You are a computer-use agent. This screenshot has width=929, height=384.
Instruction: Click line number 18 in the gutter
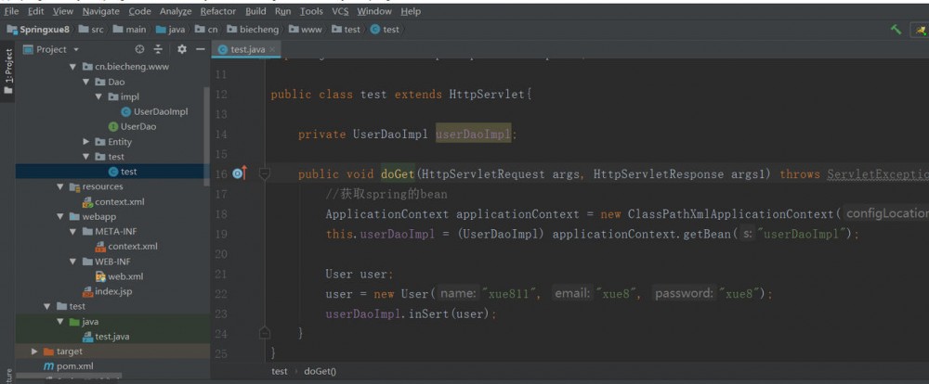click(x=220, y=213)
